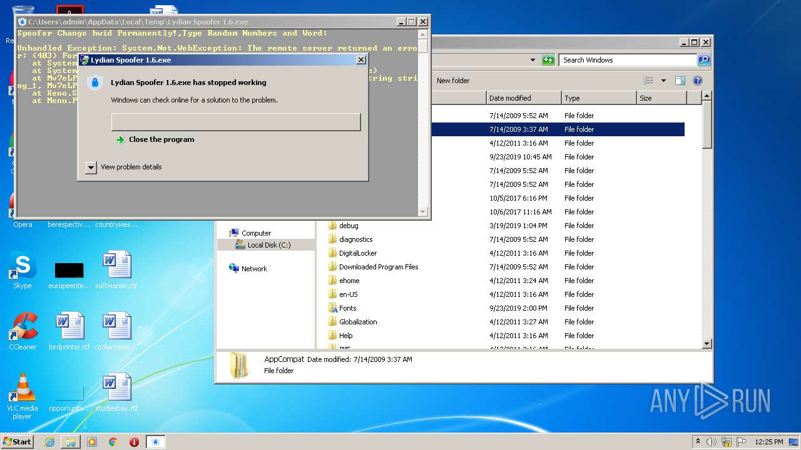Sort by Type column header
801x450 pixels.
click(599, 98)
